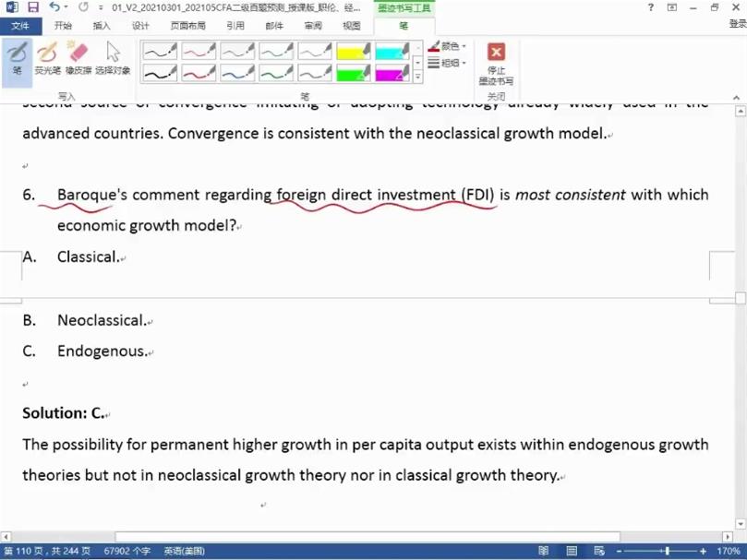Viewport: 747px width, 560px height.
Task: Open the pen Color (颜色) dropdown
Action: pyautogui.click(x=447, y=46)
